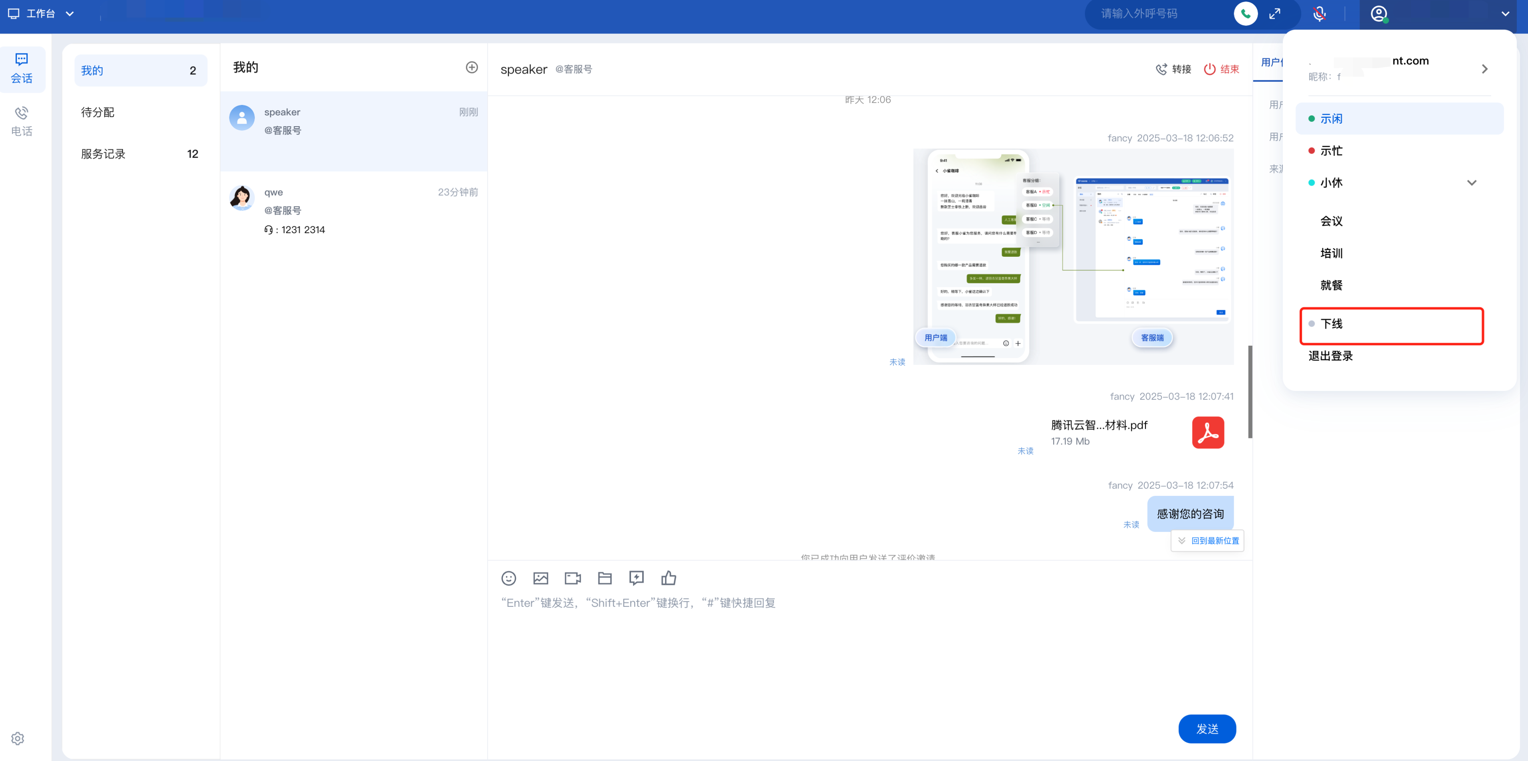Screen dimensions: 1528x761
Task: Click the image upload icon
Action: click(x=540, y=578)
